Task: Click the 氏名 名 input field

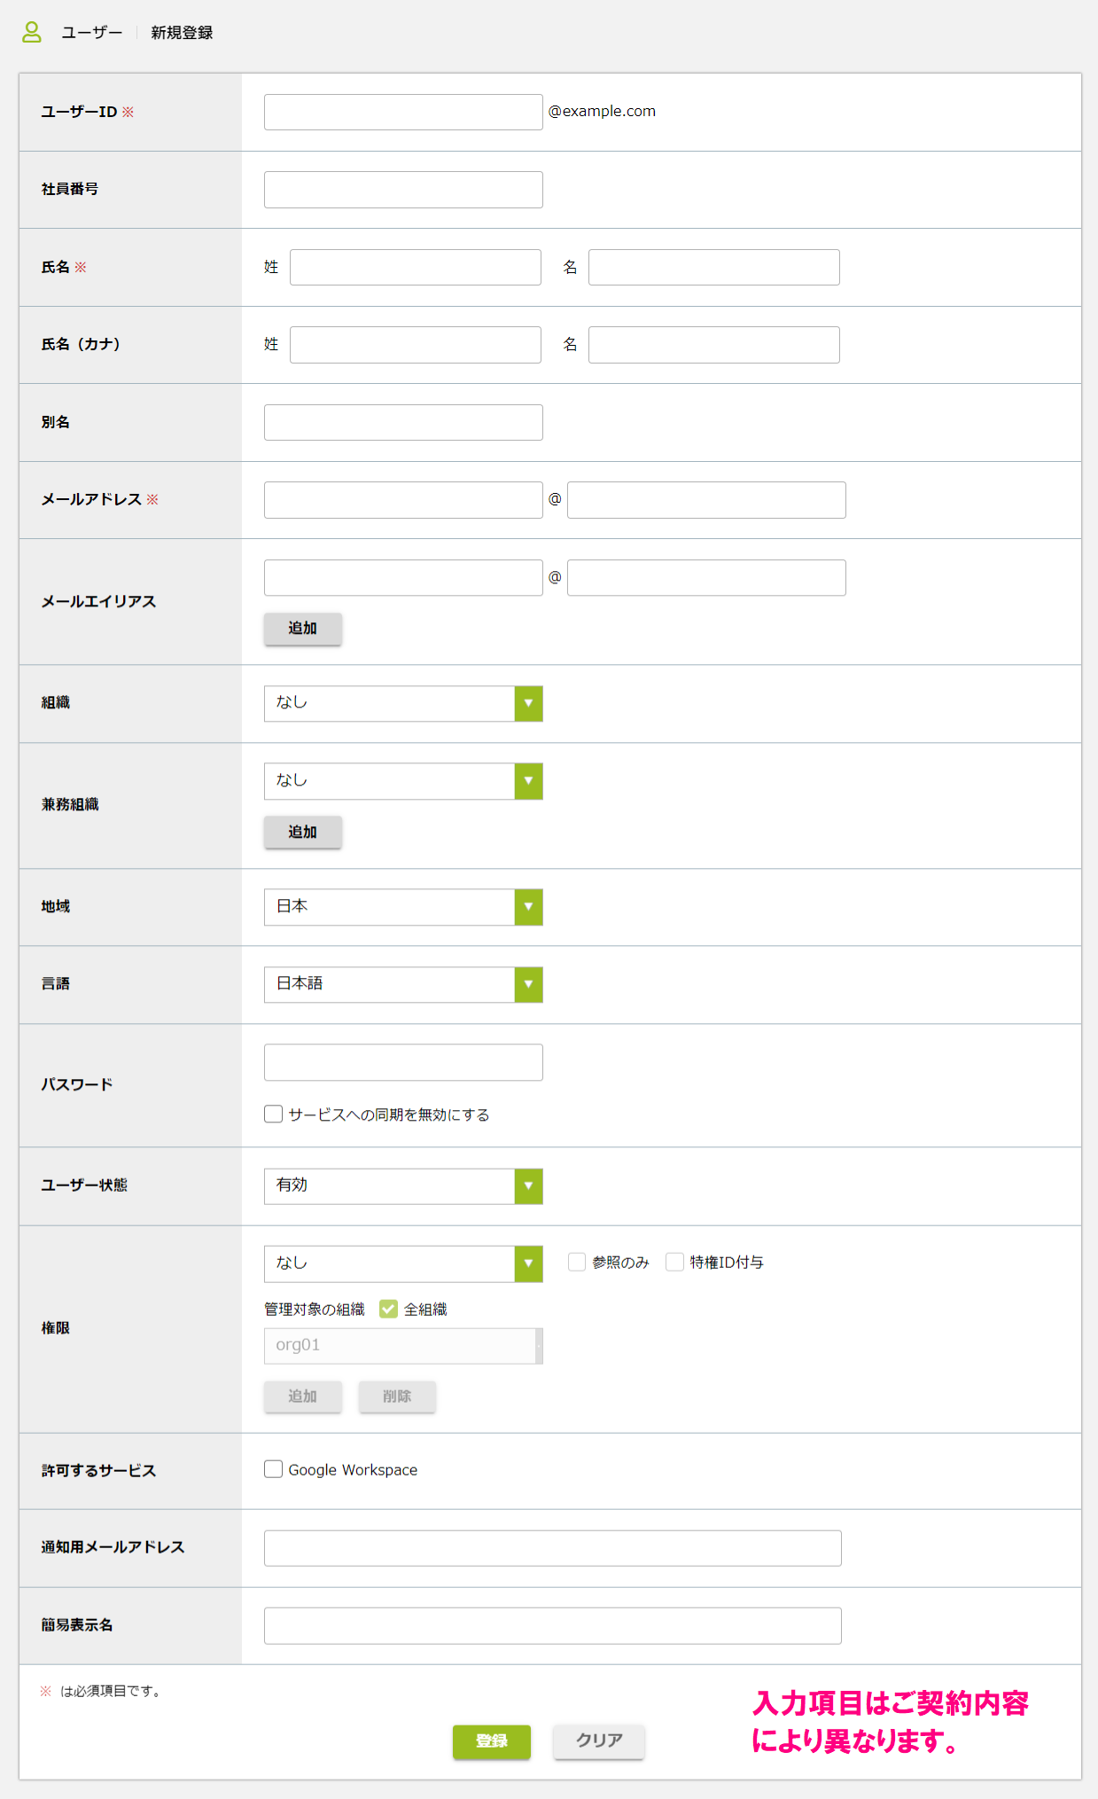Action: click(714, 267)
